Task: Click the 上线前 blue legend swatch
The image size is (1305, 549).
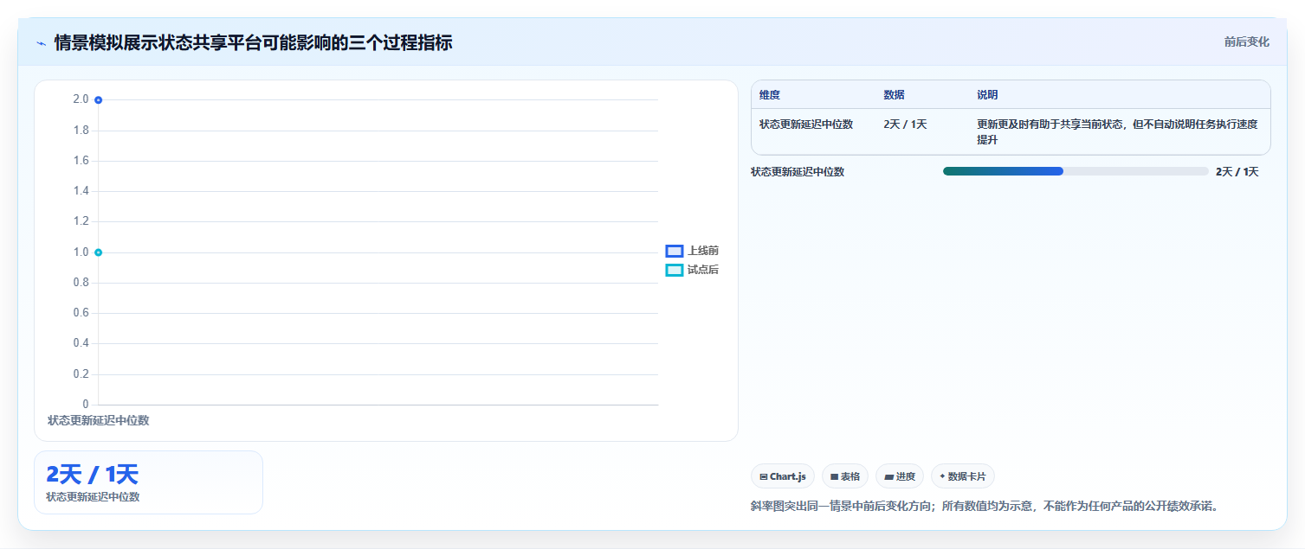Action: 675,251
